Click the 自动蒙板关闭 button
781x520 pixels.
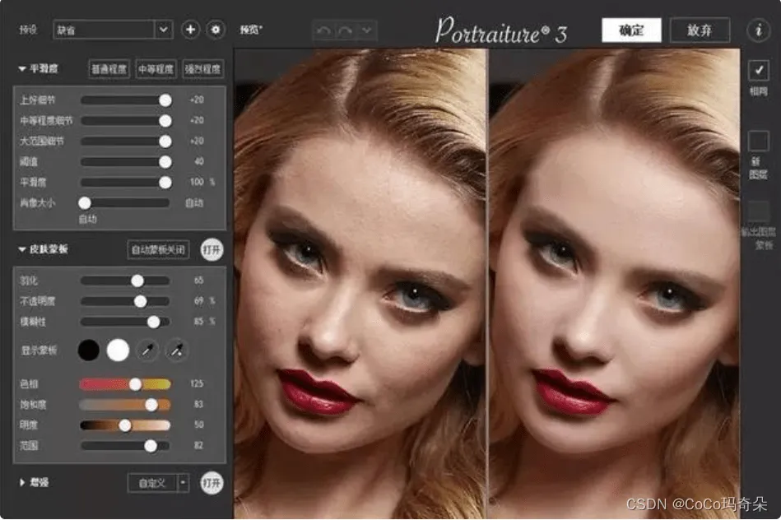(158, 249)
